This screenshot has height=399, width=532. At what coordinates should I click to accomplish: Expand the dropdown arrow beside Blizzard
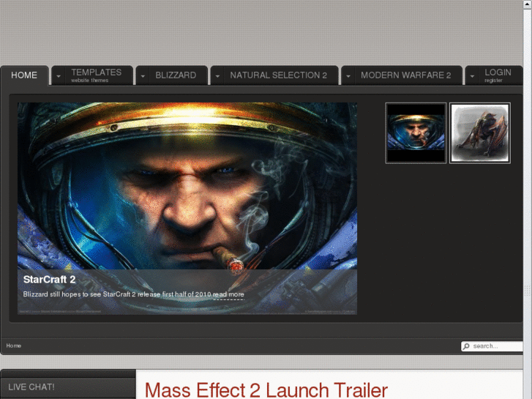pos(143,76)
